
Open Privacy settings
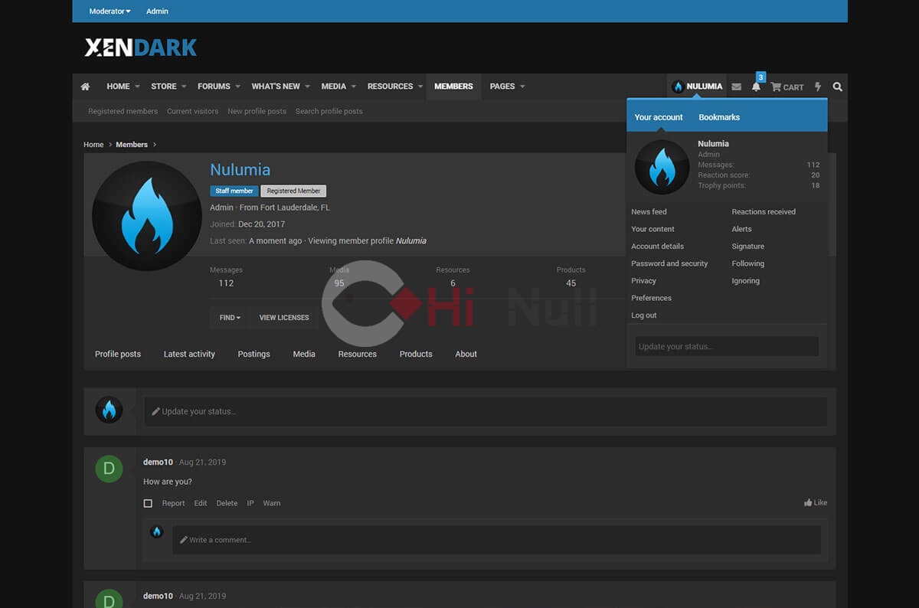coord(643,281)
